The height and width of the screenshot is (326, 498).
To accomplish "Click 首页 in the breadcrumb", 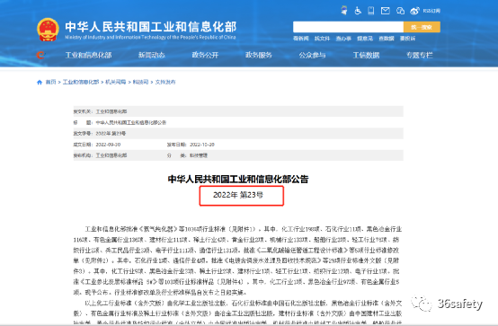I will click(x=50, y=83).
